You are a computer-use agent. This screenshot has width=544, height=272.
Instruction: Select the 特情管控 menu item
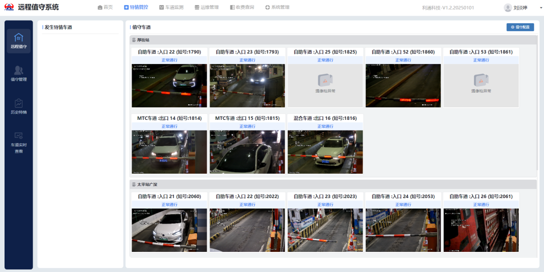pyautogui.click(x=136, y=7)
